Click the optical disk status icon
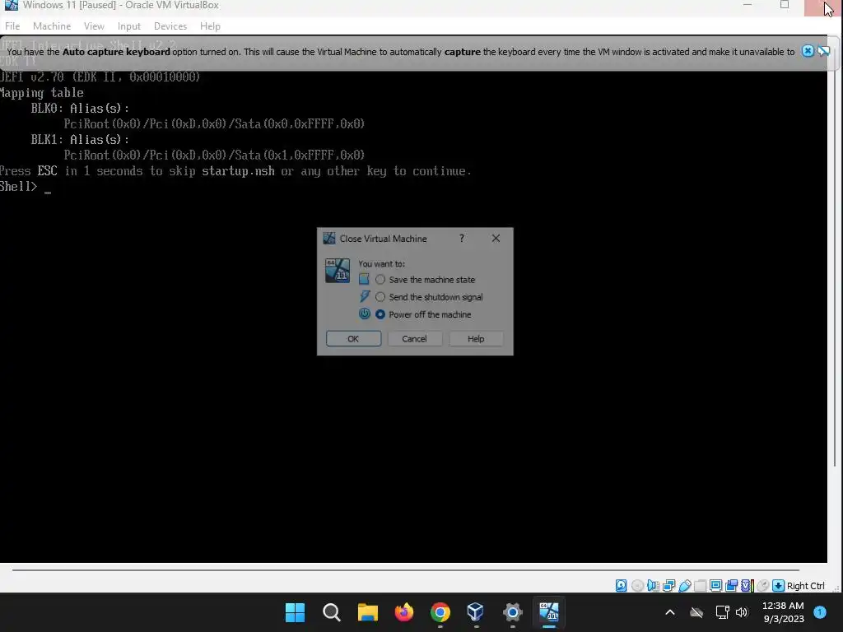 tap(637, 586)
